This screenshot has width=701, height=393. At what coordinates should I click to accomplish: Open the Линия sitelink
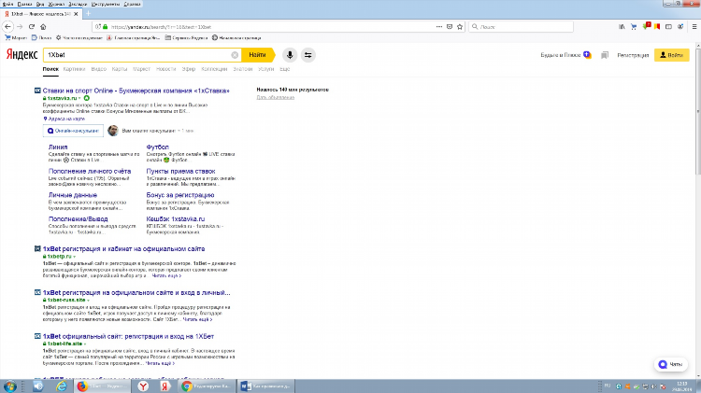[58, 147]
